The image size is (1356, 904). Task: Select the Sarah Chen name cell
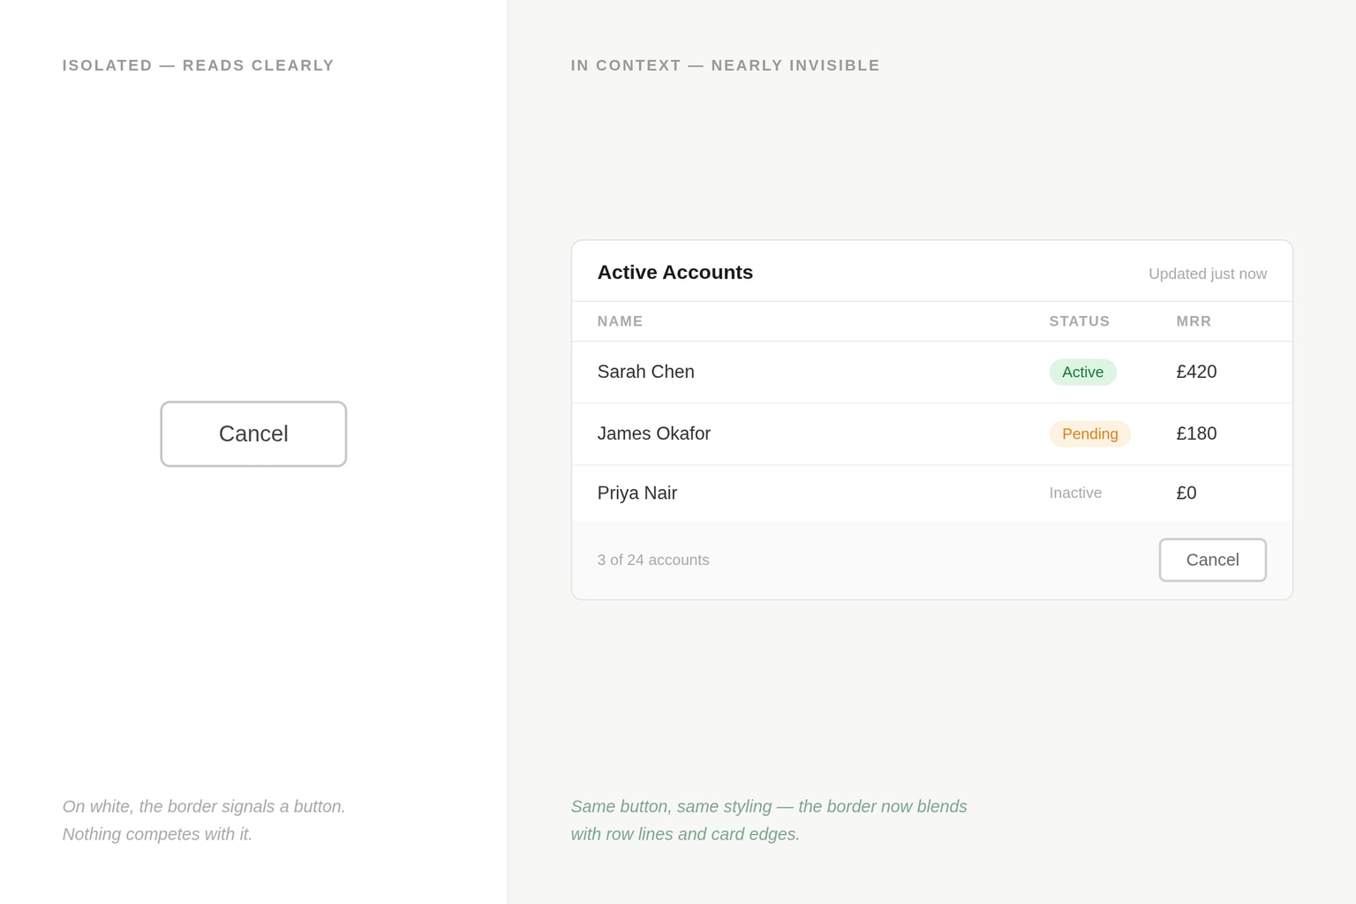click(x=645, y=372)
